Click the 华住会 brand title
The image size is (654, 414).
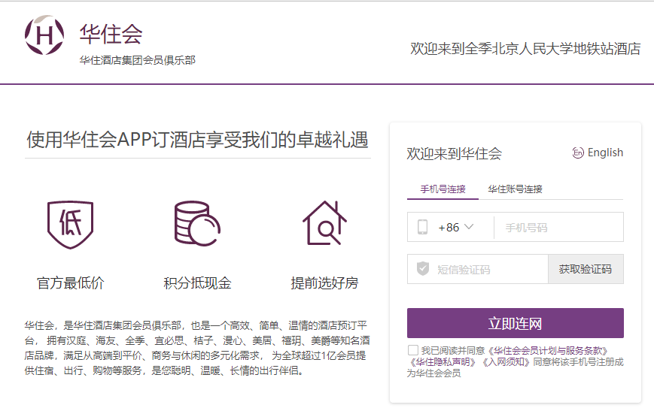pos(111,34)
